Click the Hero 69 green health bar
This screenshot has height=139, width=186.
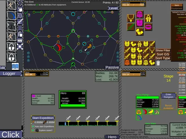coord(73,105)
